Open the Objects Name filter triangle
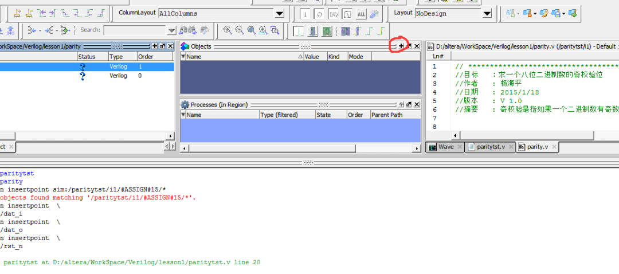The height and width of the screenshot is (274, 619). [x=183, y=57]
